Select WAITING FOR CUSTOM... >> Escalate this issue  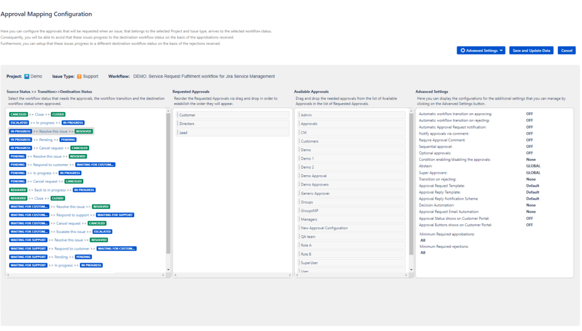[x=61, y=232]
